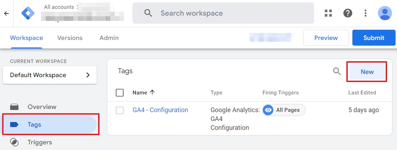The image size is (397, 150).
Task: Click the All Pages trigger chip
Action: click(284, 110)
